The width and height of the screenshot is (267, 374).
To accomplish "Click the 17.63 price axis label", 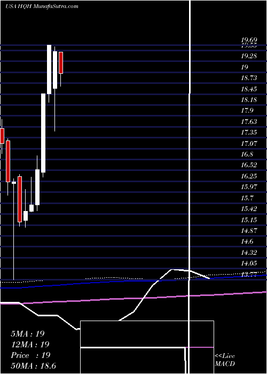I will point(249,122).
